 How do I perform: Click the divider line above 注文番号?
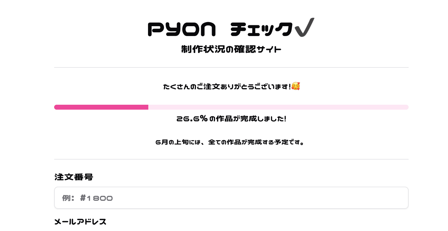(231, 159)
